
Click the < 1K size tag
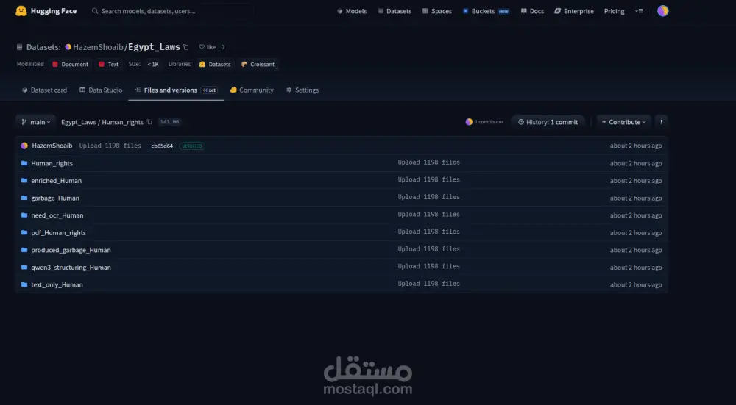[x=153, y=64]
